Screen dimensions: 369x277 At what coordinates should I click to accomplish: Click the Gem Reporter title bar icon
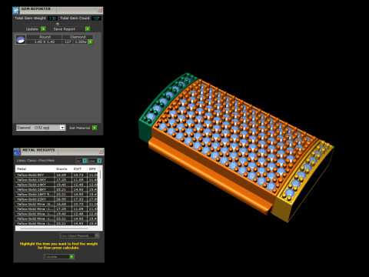pos(16,10)
